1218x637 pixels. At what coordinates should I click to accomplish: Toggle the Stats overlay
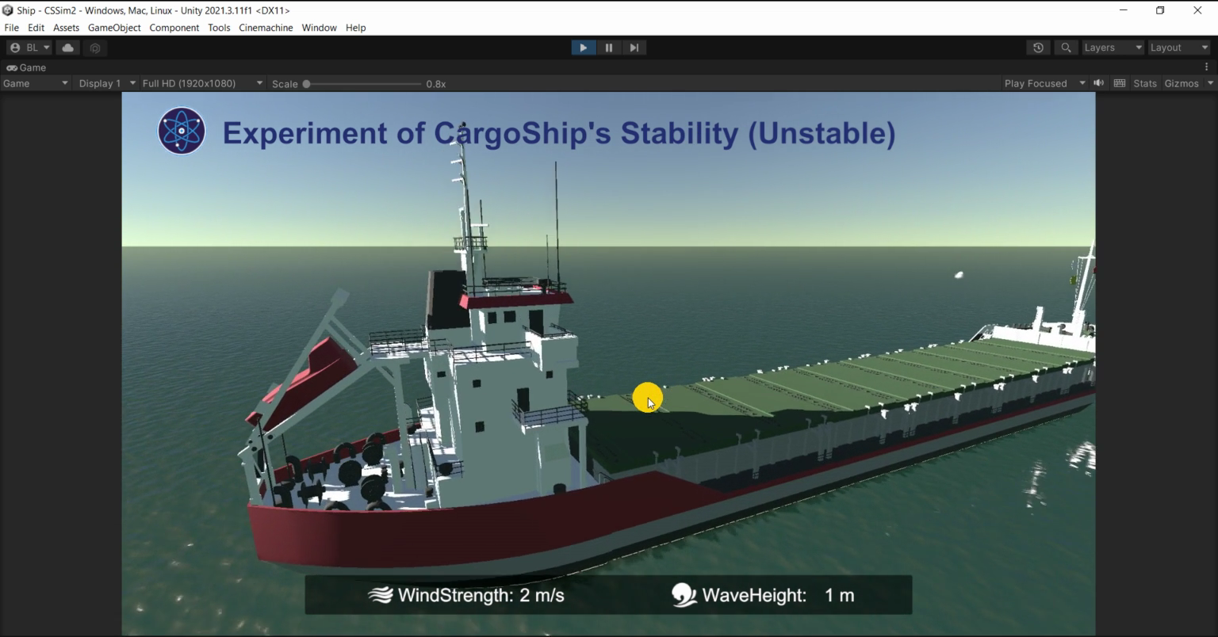click(x=1144, y=83)
